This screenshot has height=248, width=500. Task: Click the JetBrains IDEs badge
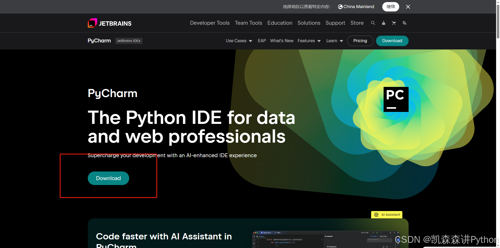[129, 41]
